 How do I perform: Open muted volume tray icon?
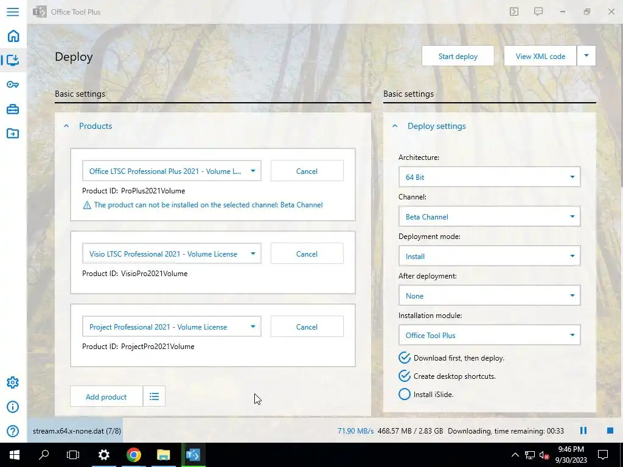(x=544, y=455)
